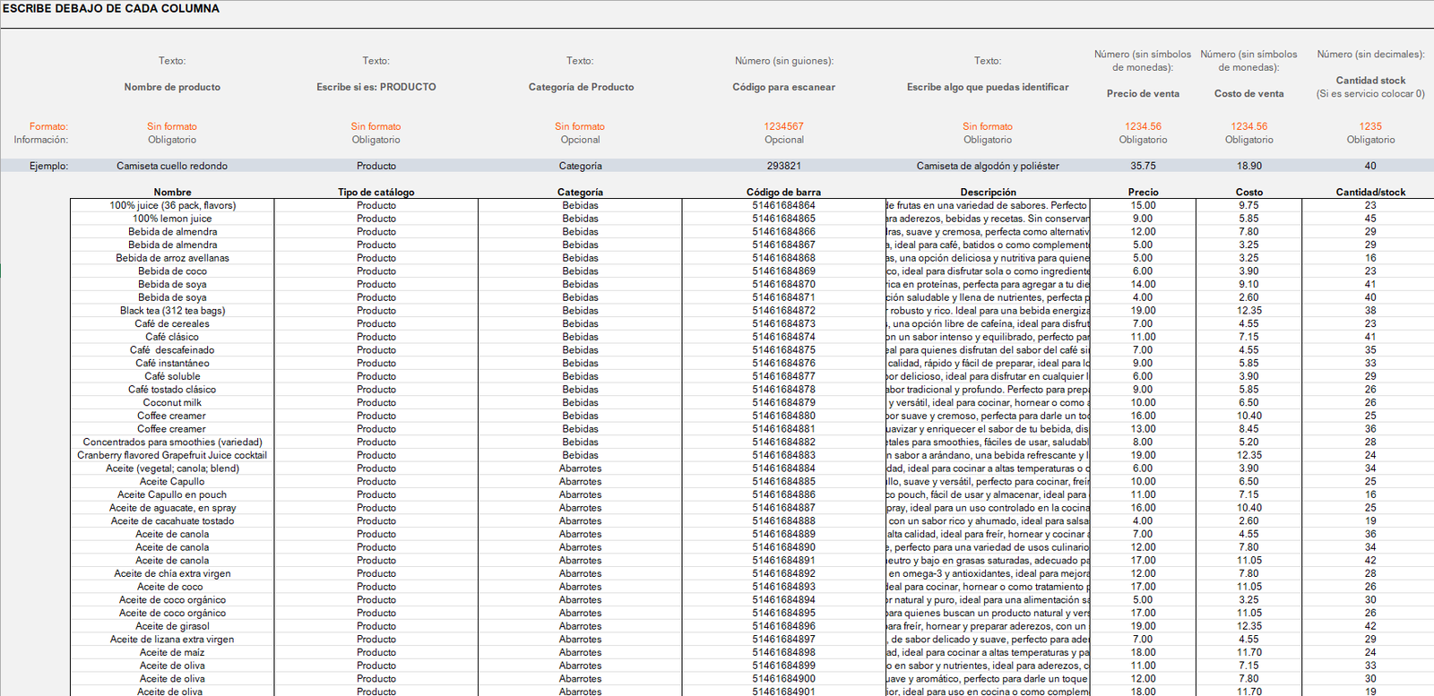Screen dimensions: 1434x696
Task: Select 'Aceite de chía extra virgen' cell
Action: [x=172, y=573]
